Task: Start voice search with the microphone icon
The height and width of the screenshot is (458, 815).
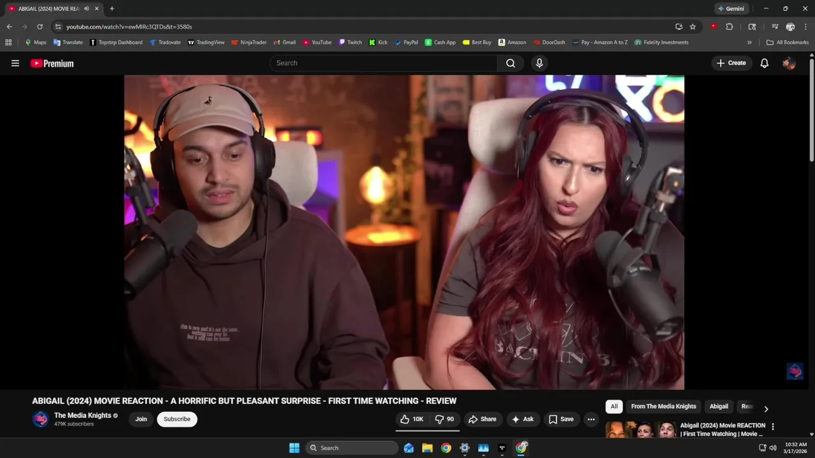Action: click(539, 63)
